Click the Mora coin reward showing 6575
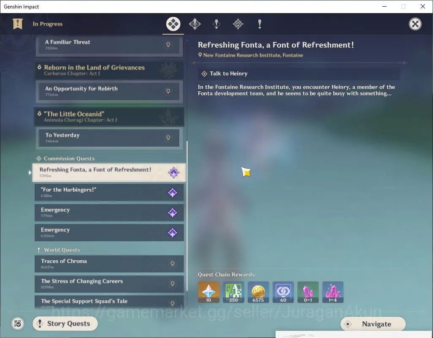Image resolution: width=433 pixels, height=338 pixels. click(258, 292)
